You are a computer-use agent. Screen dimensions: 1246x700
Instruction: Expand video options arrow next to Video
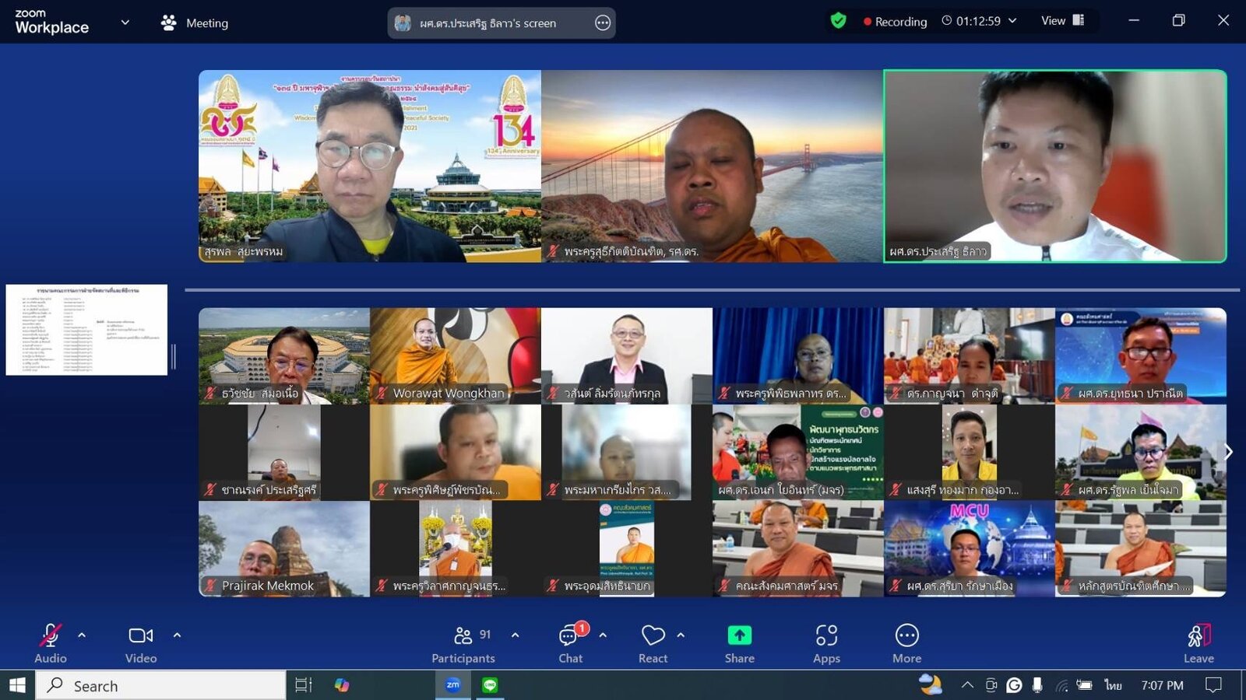pyautogui.click(x=177, y=635)
